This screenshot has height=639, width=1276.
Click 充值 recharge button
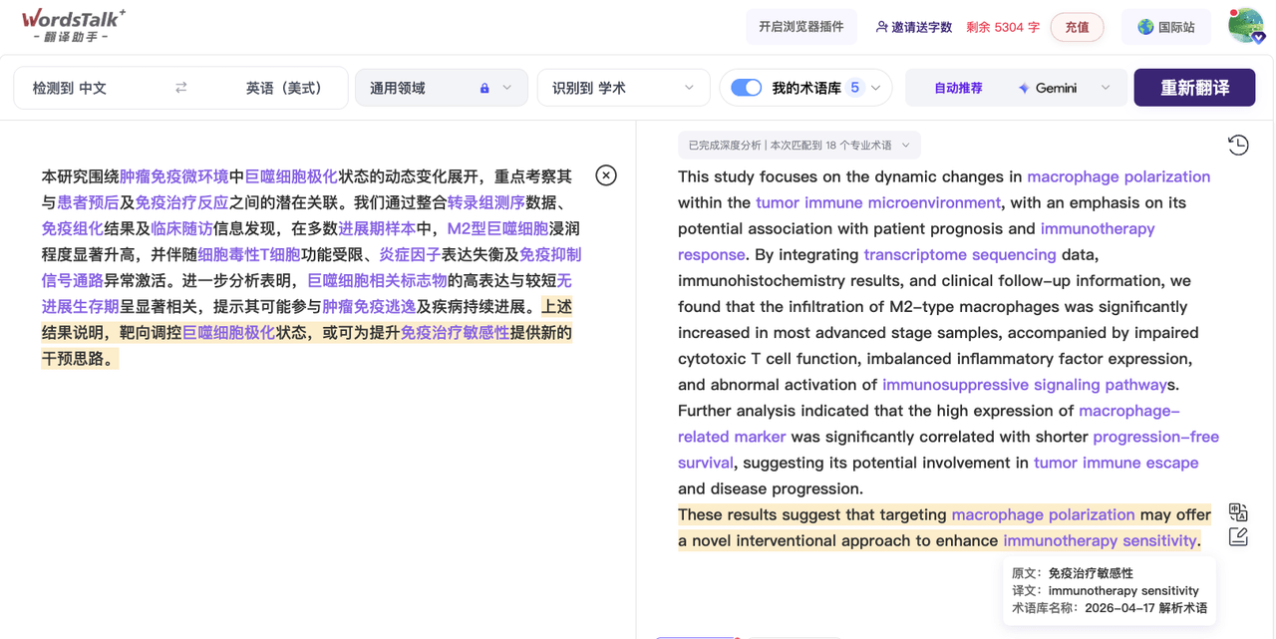click(1077, 27)
